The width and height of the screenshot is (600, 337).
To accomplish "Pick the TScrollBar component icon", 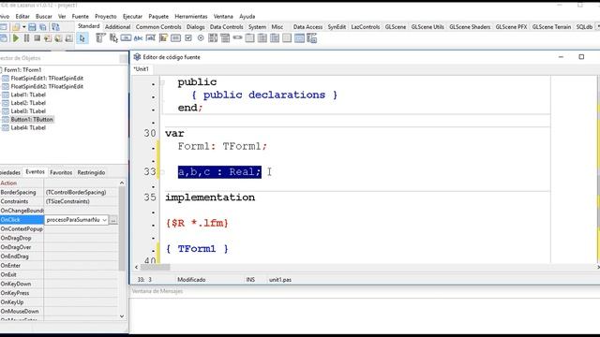I will coord(237,38).
